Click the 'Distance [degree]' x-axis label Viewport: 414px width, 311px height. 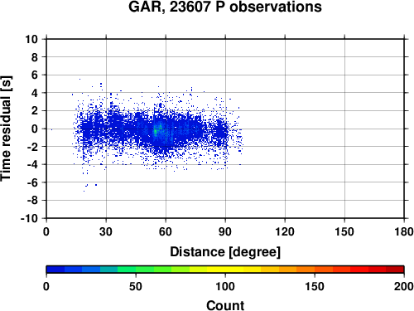coord(225,252)
